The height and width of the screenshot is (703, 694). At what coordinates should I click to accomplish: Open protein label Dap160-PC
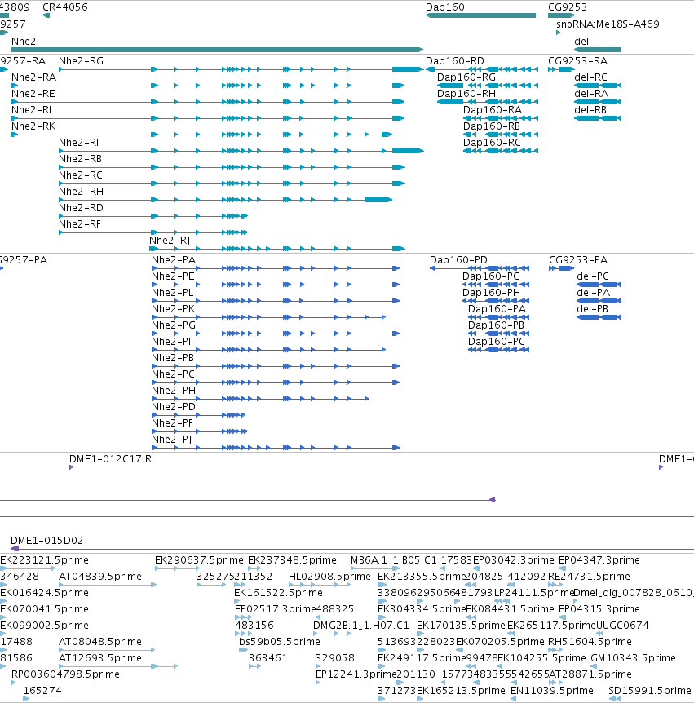point(497,342)
